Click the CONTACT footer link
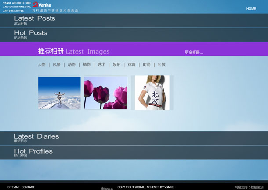This screenshot has height=190, width=268. click(28, 187)
